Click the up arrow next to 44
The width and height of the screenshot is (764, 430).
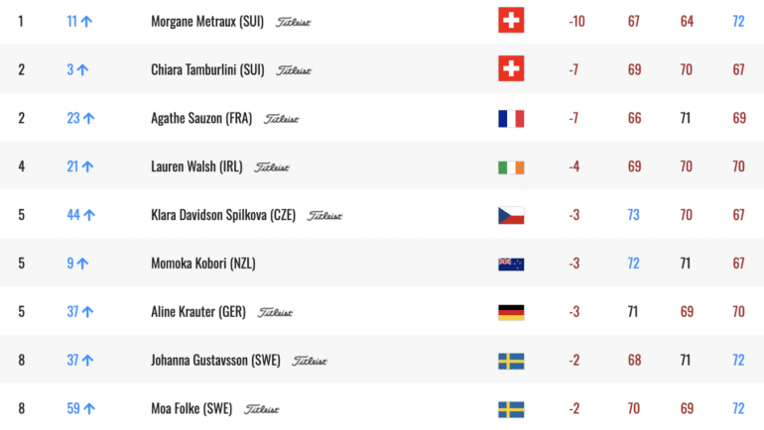[x=89, y=215]
